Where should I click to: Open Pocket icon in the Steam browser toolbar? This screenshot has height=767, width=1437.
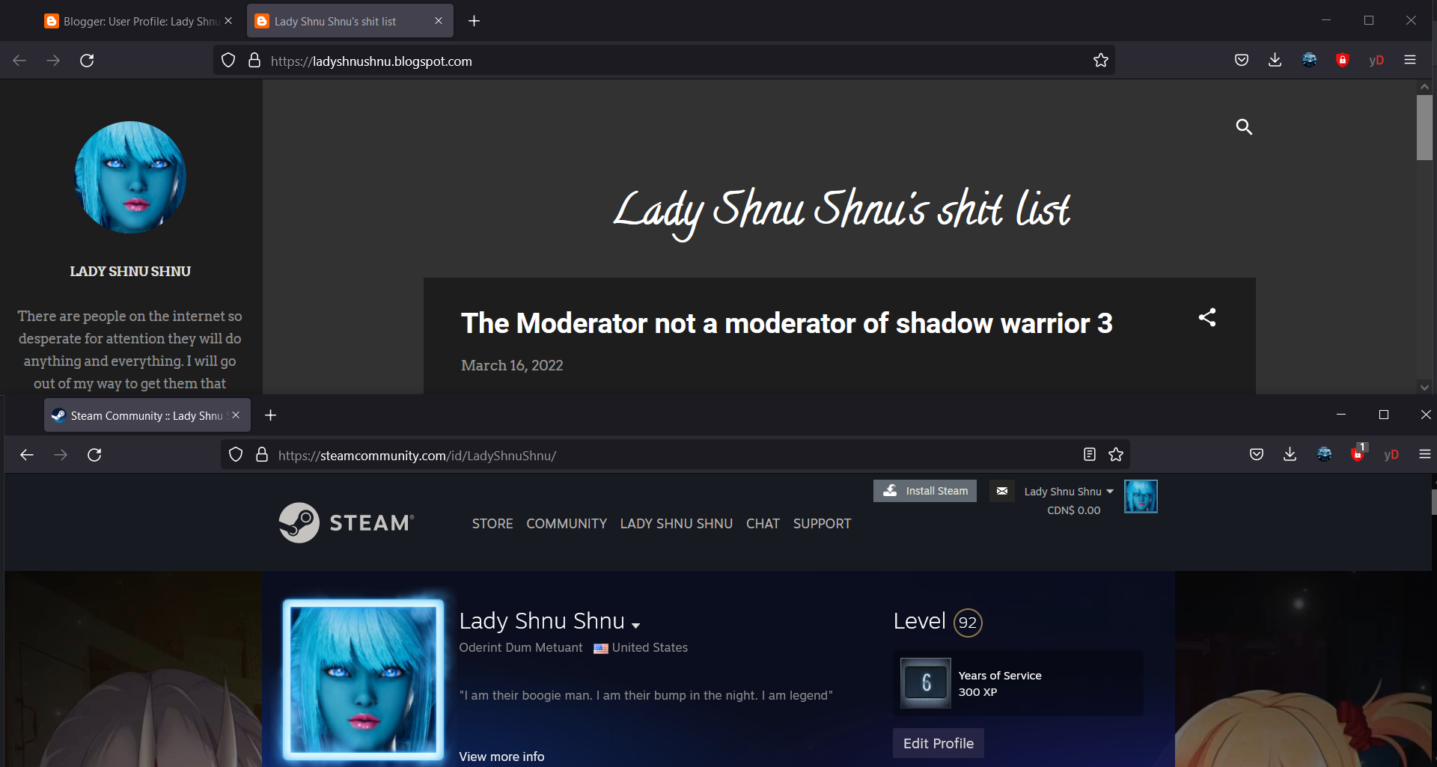(x=1257, y=455)
